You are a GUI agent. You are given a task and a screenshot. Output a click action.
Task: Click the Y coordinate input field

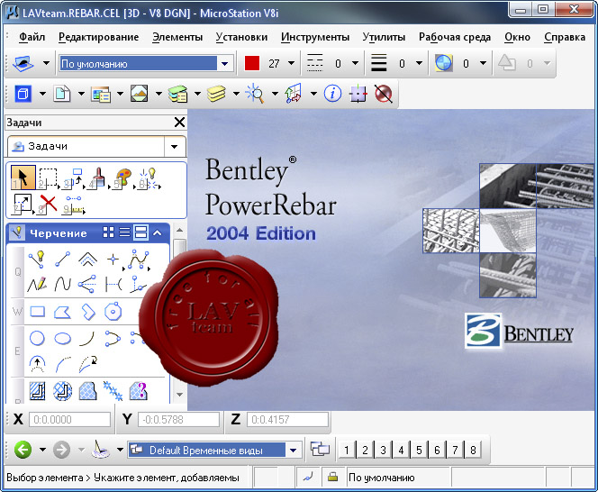click(x=178, y=420)
